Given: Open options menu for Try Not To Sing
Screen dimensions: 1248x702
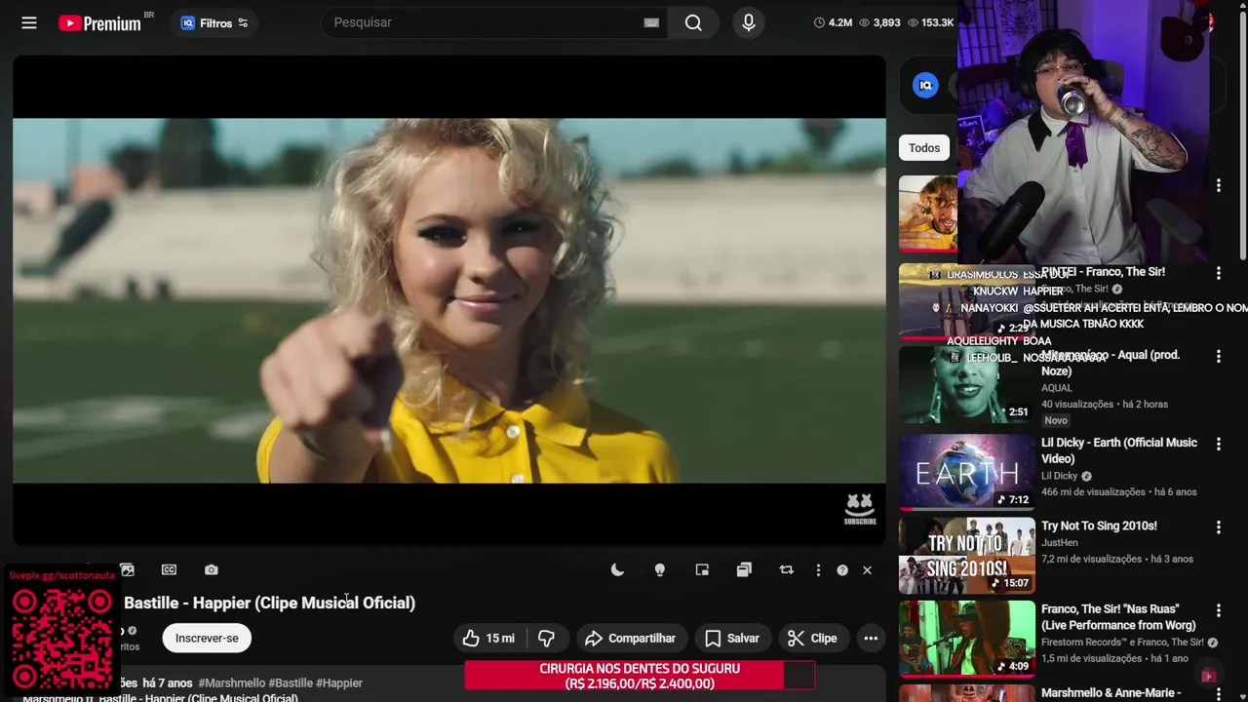Looking at the screenshot, I should coord(1218,527).
